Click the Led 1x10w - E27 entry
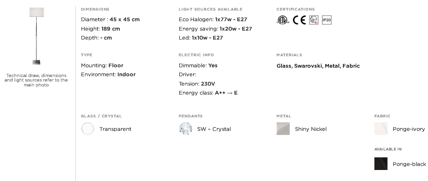 (x=201, y=38)
